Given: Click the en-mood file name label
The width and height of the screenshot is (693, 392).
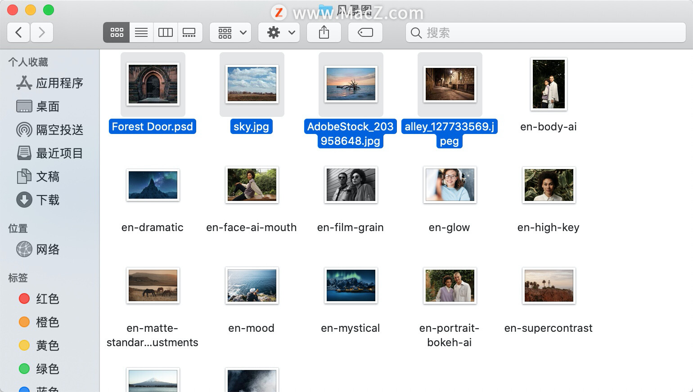Looking at the screenshot, I should click(252, 328).
